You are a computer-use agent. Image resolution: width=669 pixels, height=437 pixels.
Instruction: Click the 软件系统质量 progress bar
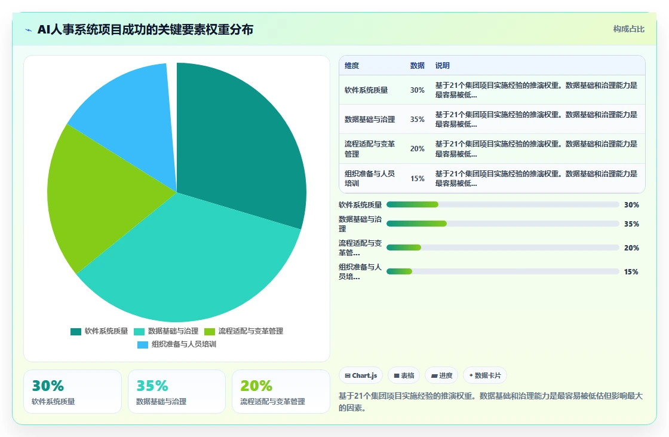tap(502, 204)
